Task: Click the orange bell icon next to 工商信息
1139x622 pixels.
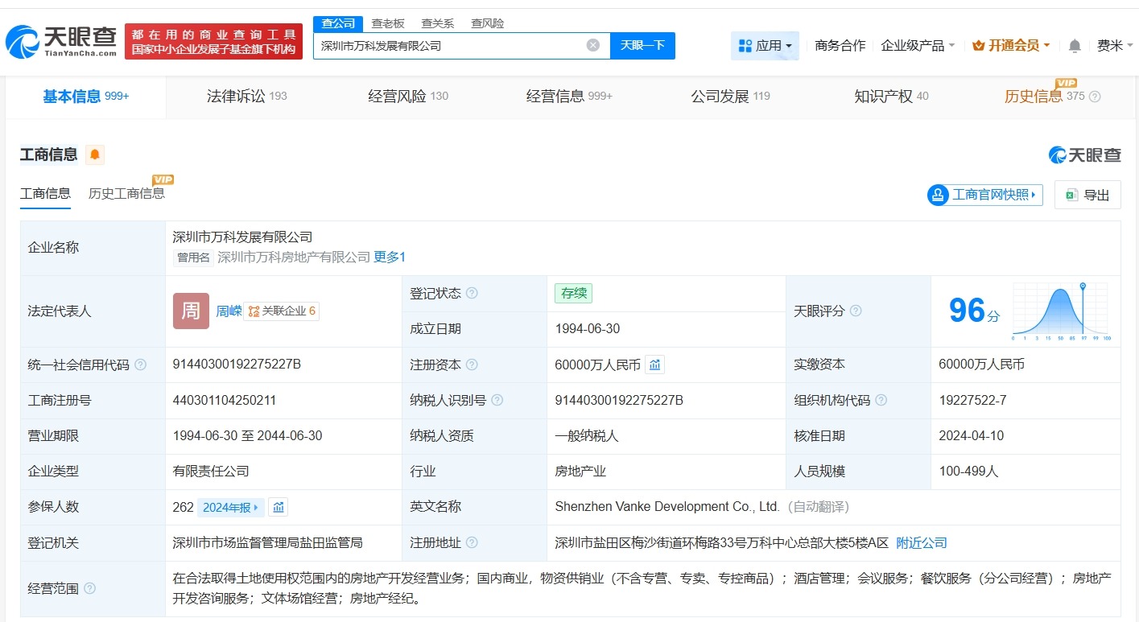Action: (95, 154)
